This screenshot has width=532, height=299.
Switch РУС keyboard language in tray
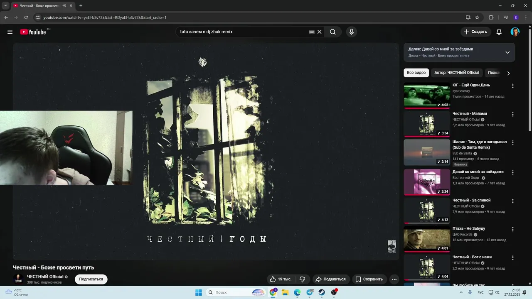tap(480, 292)
